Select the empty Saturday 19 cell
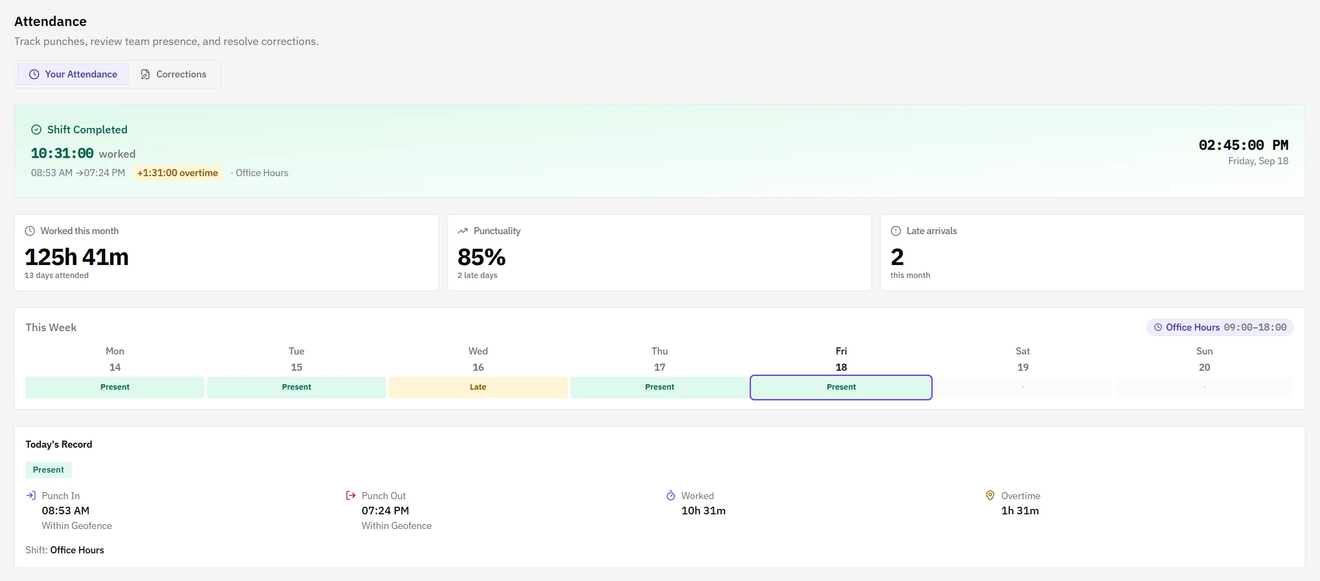Viewport: 1320px width, 581px height. (x=1023, y=387)
